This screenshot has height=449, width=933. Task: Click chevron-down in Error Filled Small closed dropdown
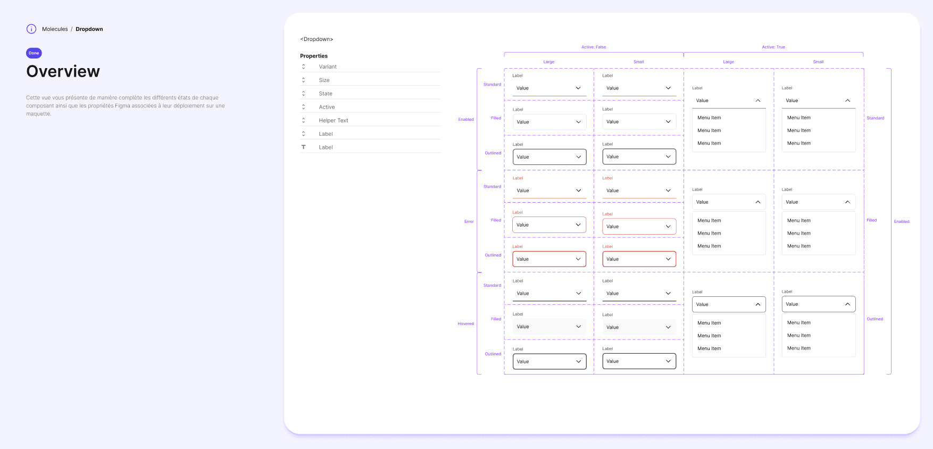pyautogui.click(x=668, y=227)
